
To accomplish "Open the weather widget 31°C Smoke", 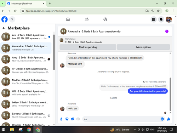I will pos(120,129).
